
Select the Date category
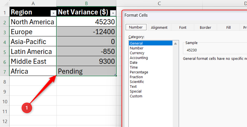pos(151,63)
